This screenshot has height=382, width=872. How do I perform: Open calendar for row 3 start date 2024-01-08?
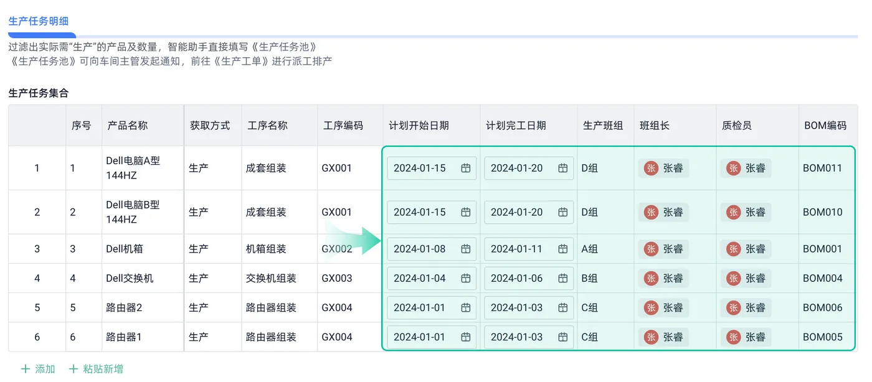pos(465,249)
